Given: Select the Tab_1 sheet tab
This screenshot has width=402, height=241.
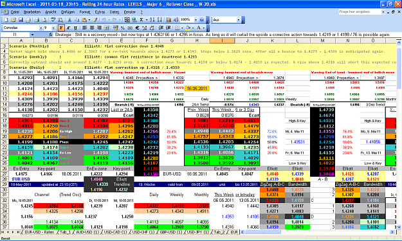Looking at the screenshot, I should (x=65, y=232).
